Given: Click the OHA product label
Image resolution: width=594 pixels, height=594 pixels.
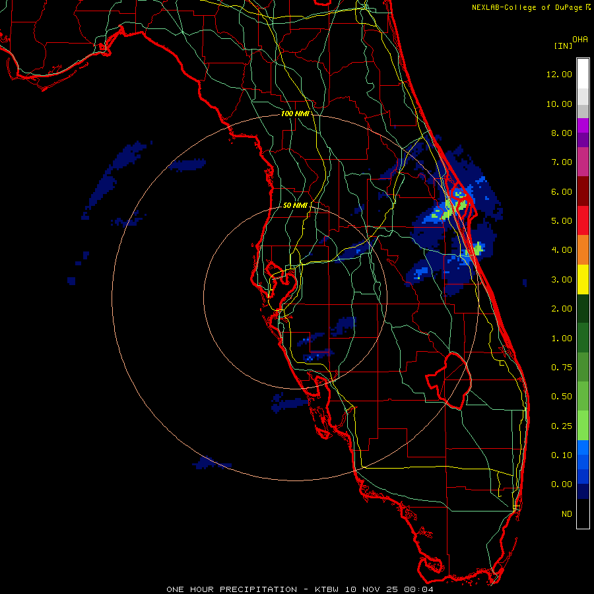Looking at the screenshot, I should click(580, 40).
